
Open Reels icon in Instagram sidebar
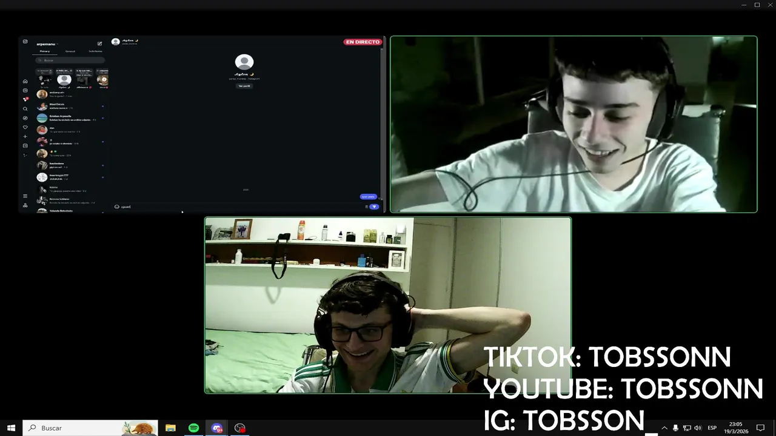(x=25, y=90)
